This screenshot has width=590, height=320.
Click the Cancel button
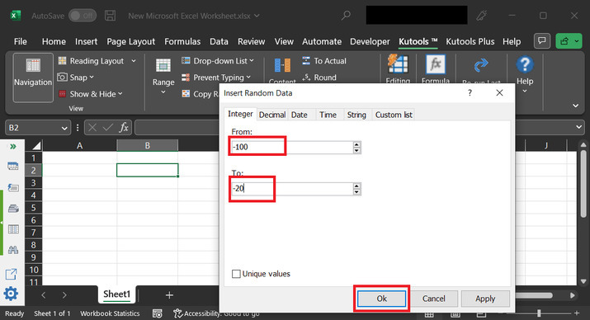coord(433,299)
